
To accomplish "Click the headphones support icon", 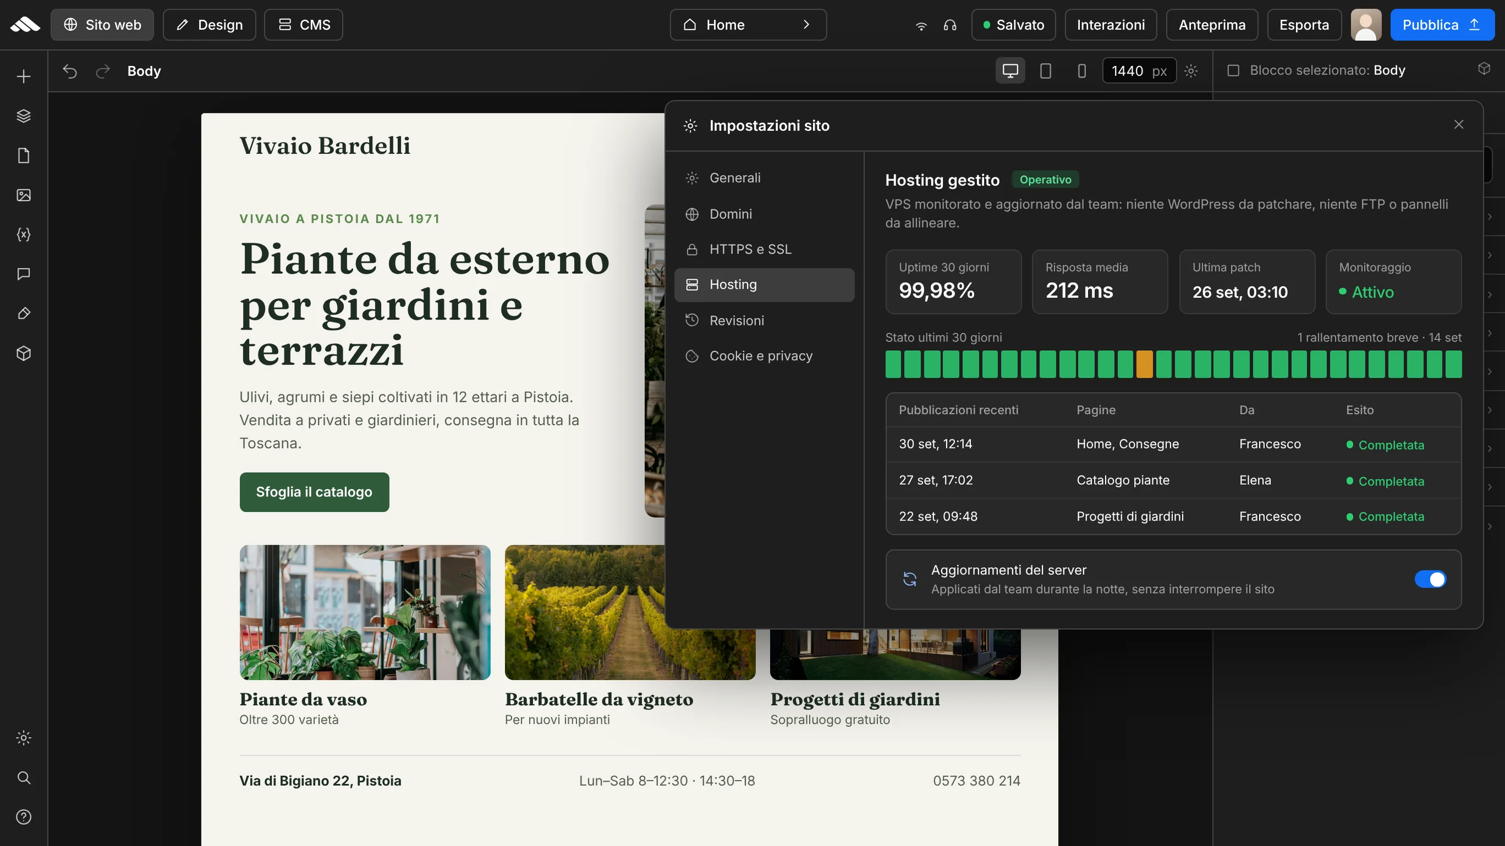I will tap(950, 25).
